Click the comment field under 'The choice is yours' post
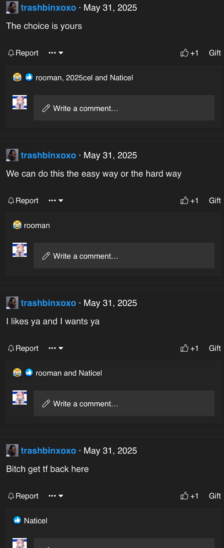The width and height of the screenshot is (224, 548). tap(124, 108)
